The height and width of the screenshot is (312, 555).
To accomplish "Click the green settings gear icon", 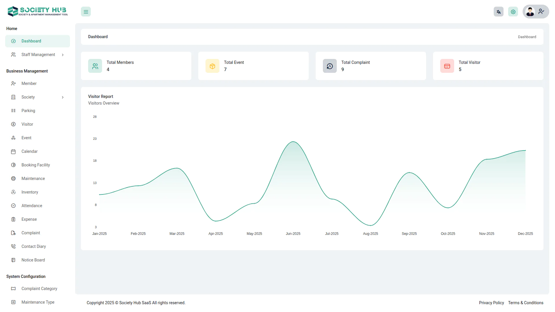I will click(x=513, y=12).
